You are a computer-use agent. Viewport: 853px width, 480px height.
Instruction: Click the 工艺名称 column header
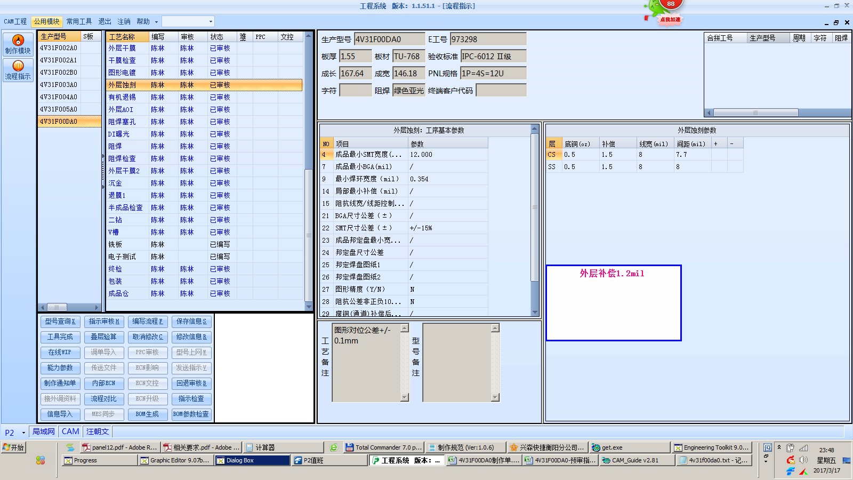127,37
